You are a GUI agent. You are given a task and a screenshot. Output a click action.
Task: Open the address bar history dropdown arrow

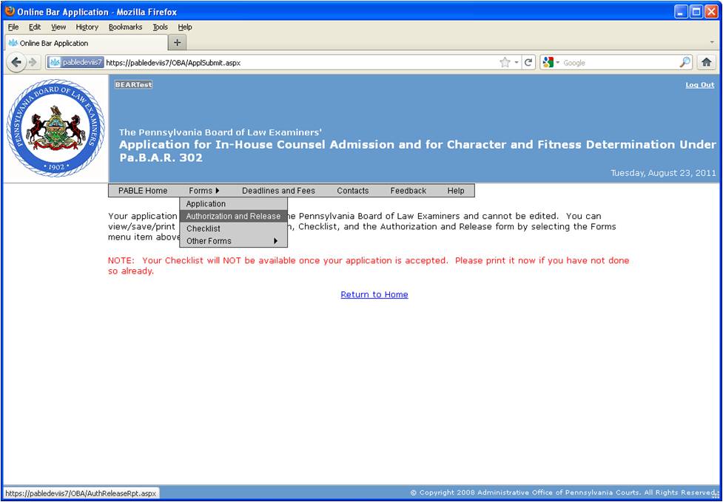pyautogui.click(x=517, y=63)
